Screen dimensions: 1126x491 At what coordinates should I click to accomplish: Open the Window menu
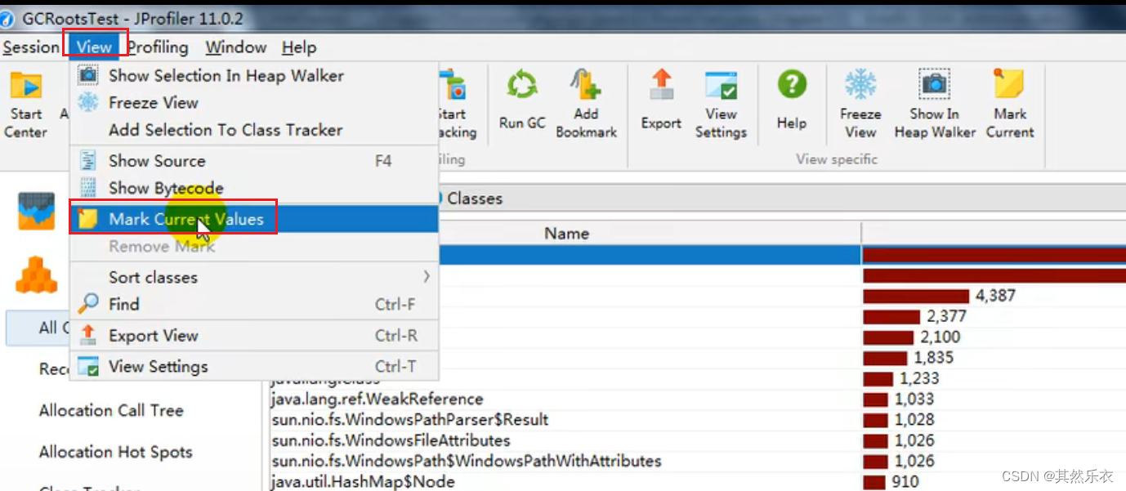235,47
